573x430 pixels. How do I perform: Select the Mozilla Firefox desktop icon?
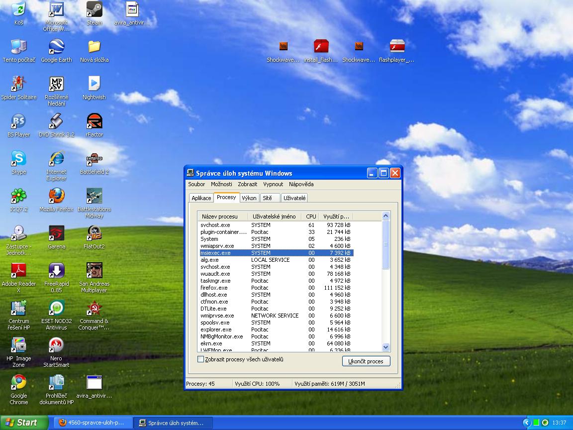56,196
